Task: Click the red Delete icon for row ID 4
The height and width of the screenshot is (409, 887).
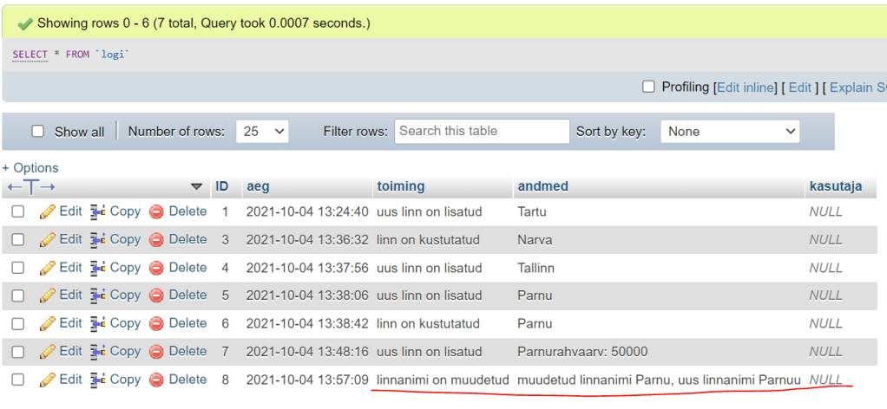Action: tap(156, 268)
